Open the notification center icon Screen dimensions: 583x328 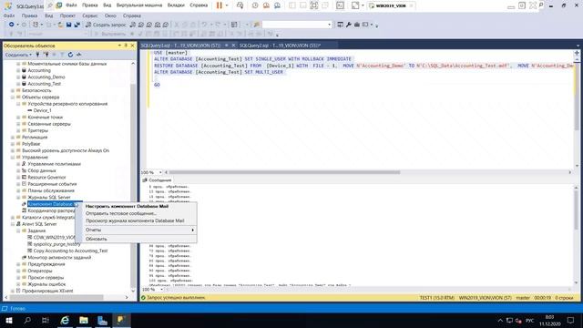point(571,320)
